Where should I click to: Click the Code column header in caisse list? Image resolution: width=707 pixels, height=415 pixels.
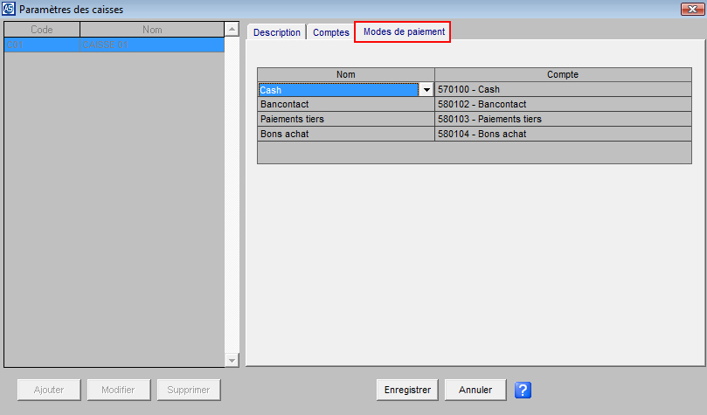tap(42, 30)
